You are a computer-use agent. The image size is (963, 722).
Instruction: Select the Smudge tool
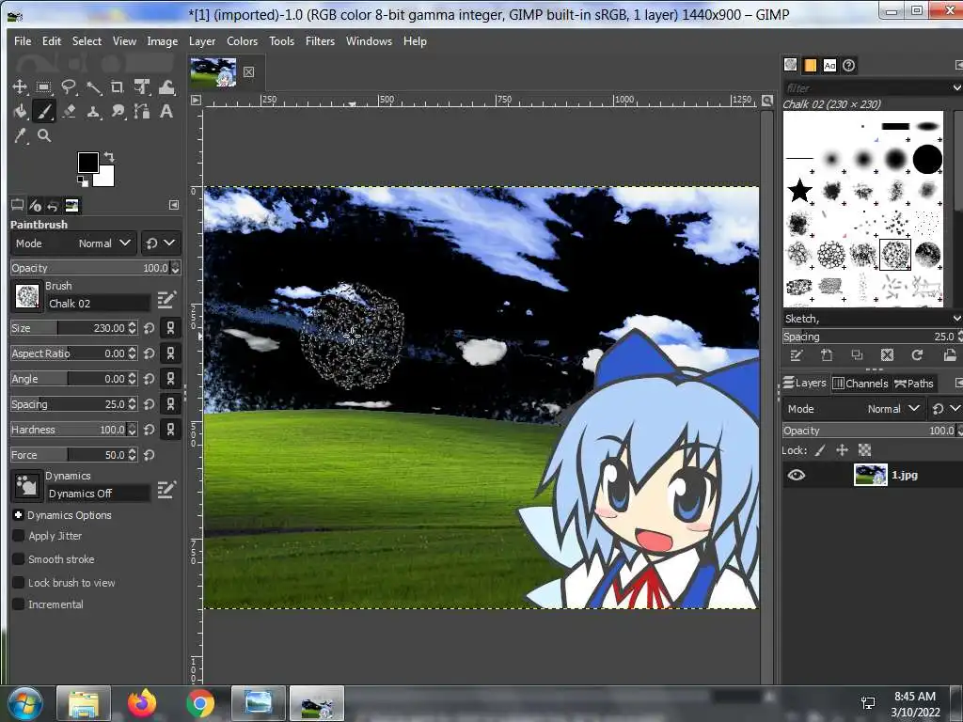click(118, 111)
